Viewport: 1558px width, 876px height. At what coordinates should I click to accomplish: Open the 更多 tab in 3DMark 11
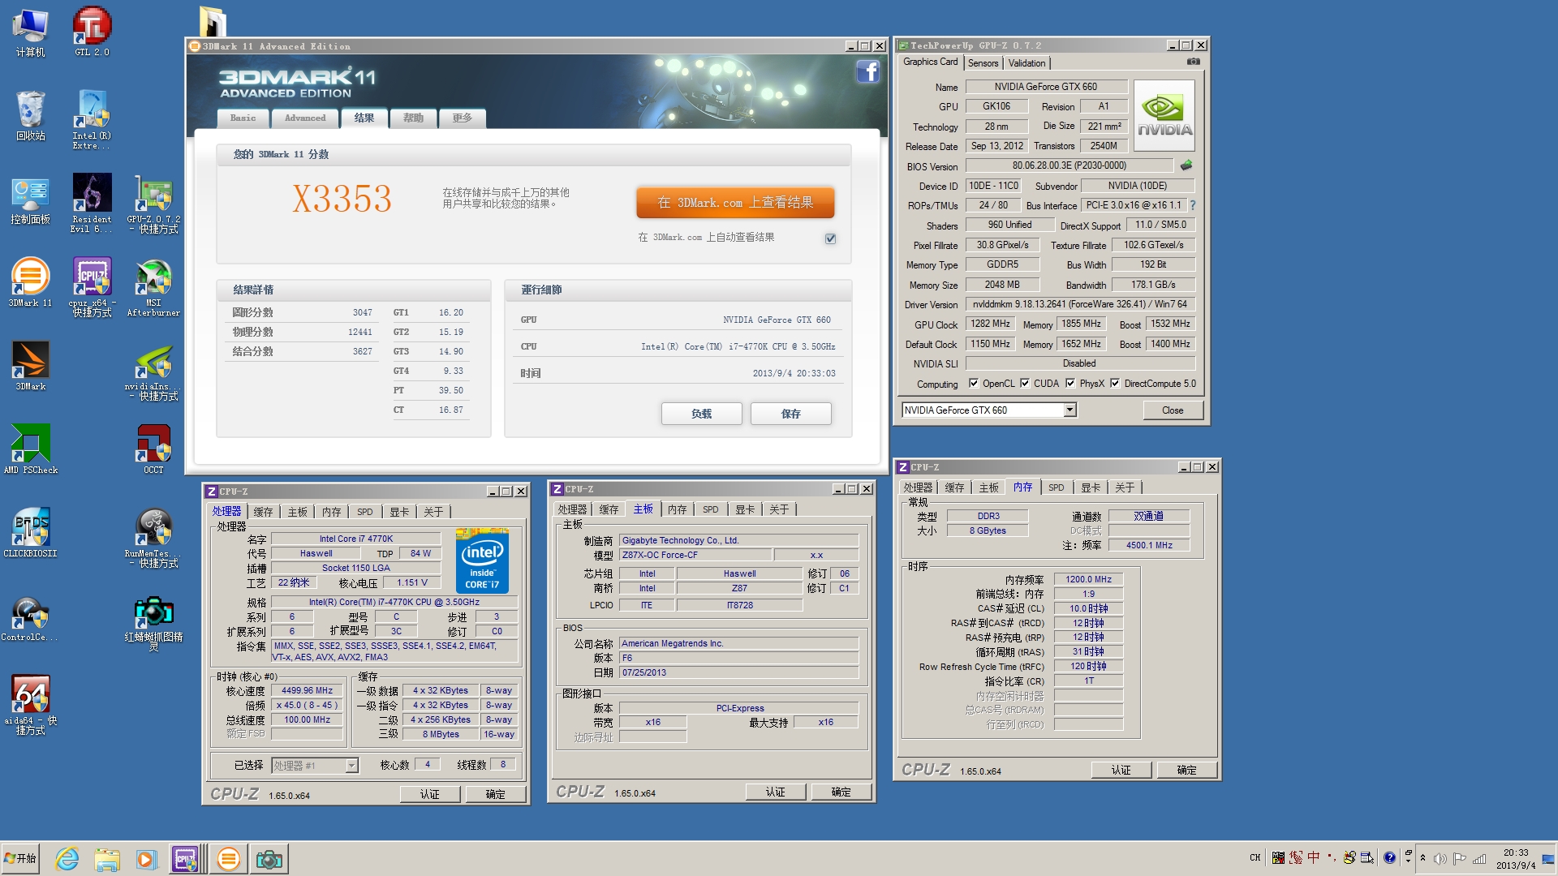coord(462,118)
